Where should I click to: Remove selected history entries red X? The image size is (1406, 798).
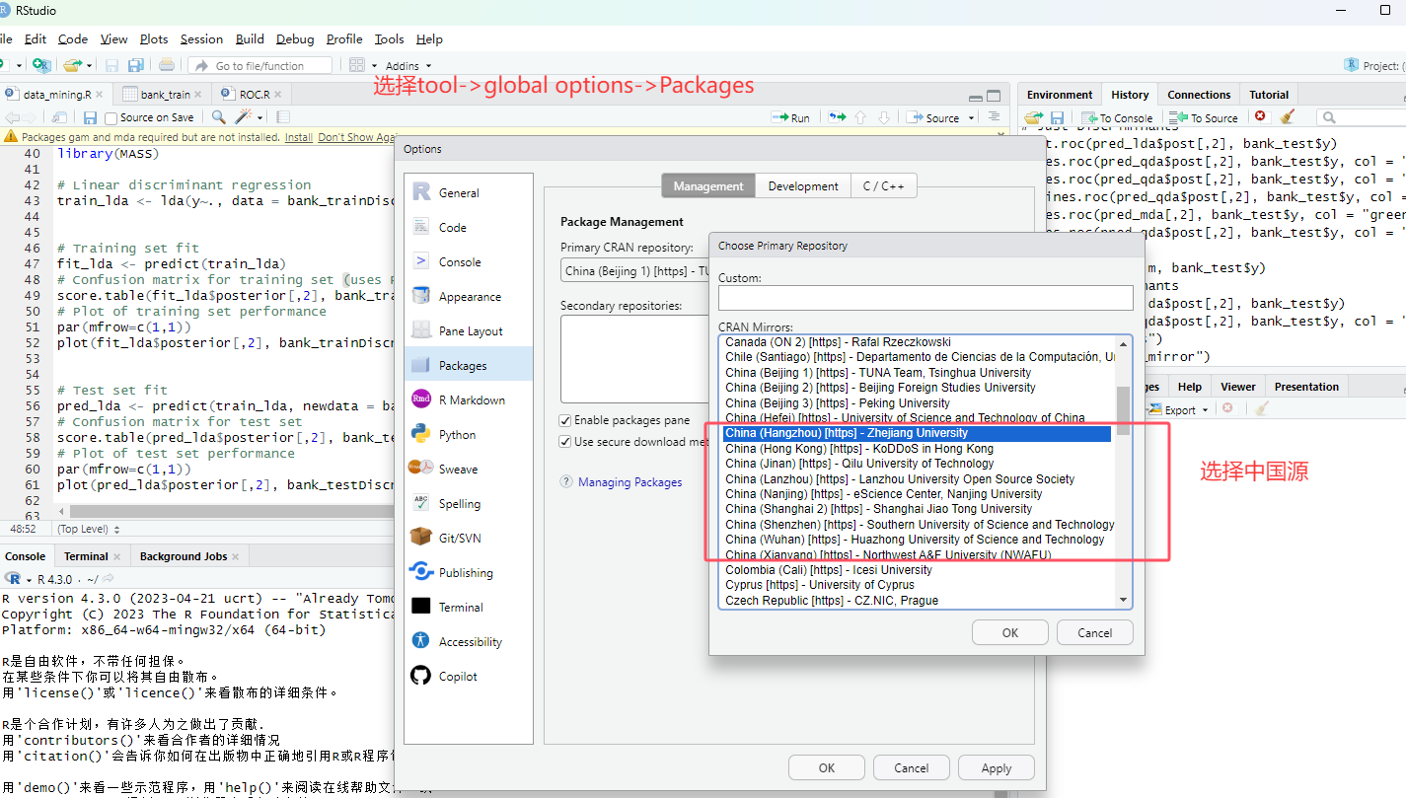tap(1260, 116)
